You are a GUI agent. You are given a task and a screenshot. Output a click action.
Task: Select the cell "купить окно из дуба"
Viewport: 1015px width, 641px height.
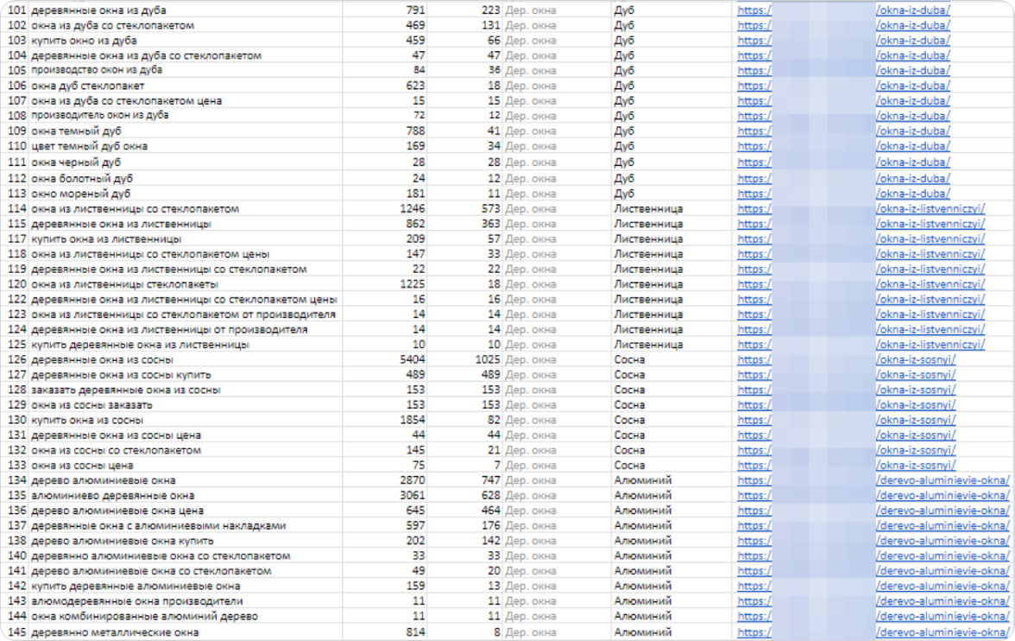click(85, 41)
